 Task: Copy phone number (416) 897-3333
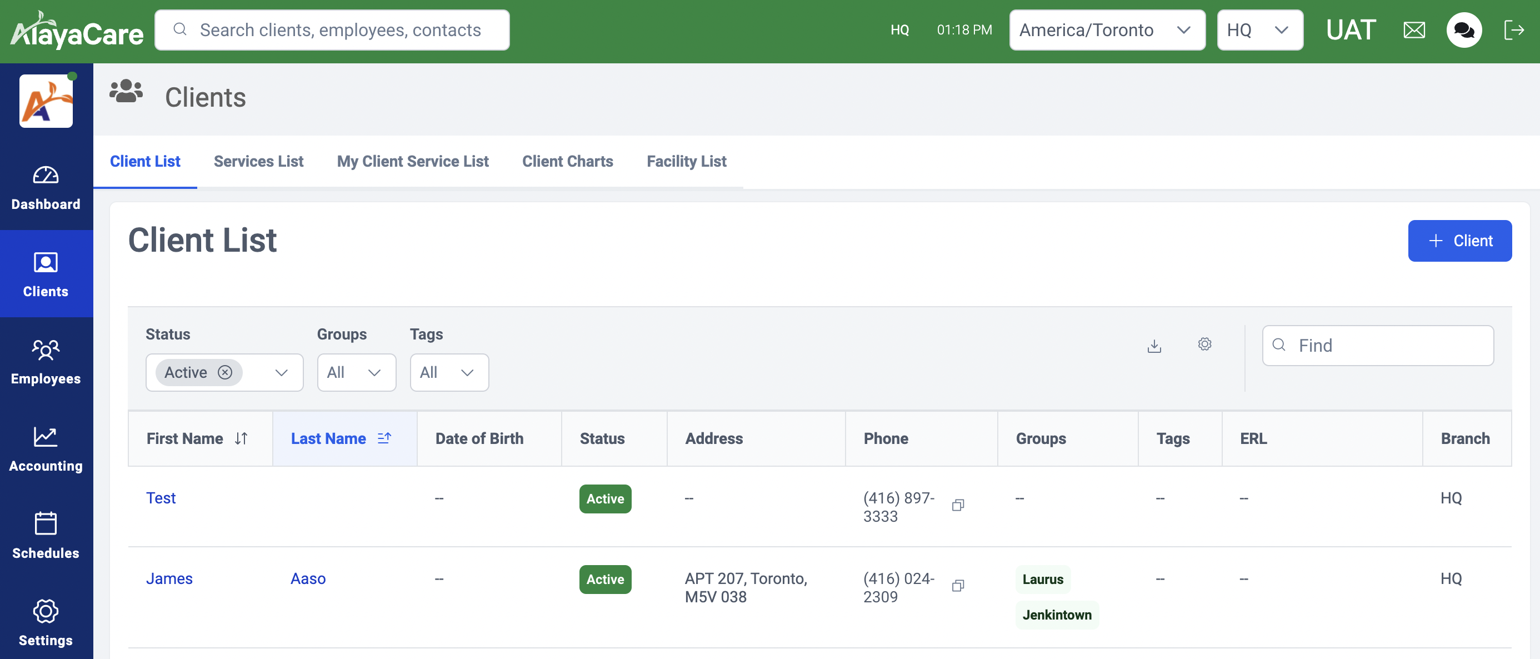pos(958,505)
